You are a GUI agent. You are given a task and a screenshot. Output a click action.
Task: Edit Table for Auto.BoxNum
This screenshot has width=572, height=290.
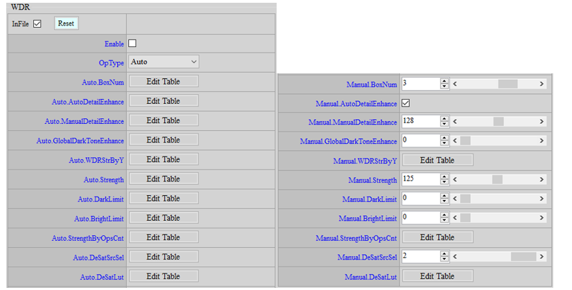[x=163, y=82]
